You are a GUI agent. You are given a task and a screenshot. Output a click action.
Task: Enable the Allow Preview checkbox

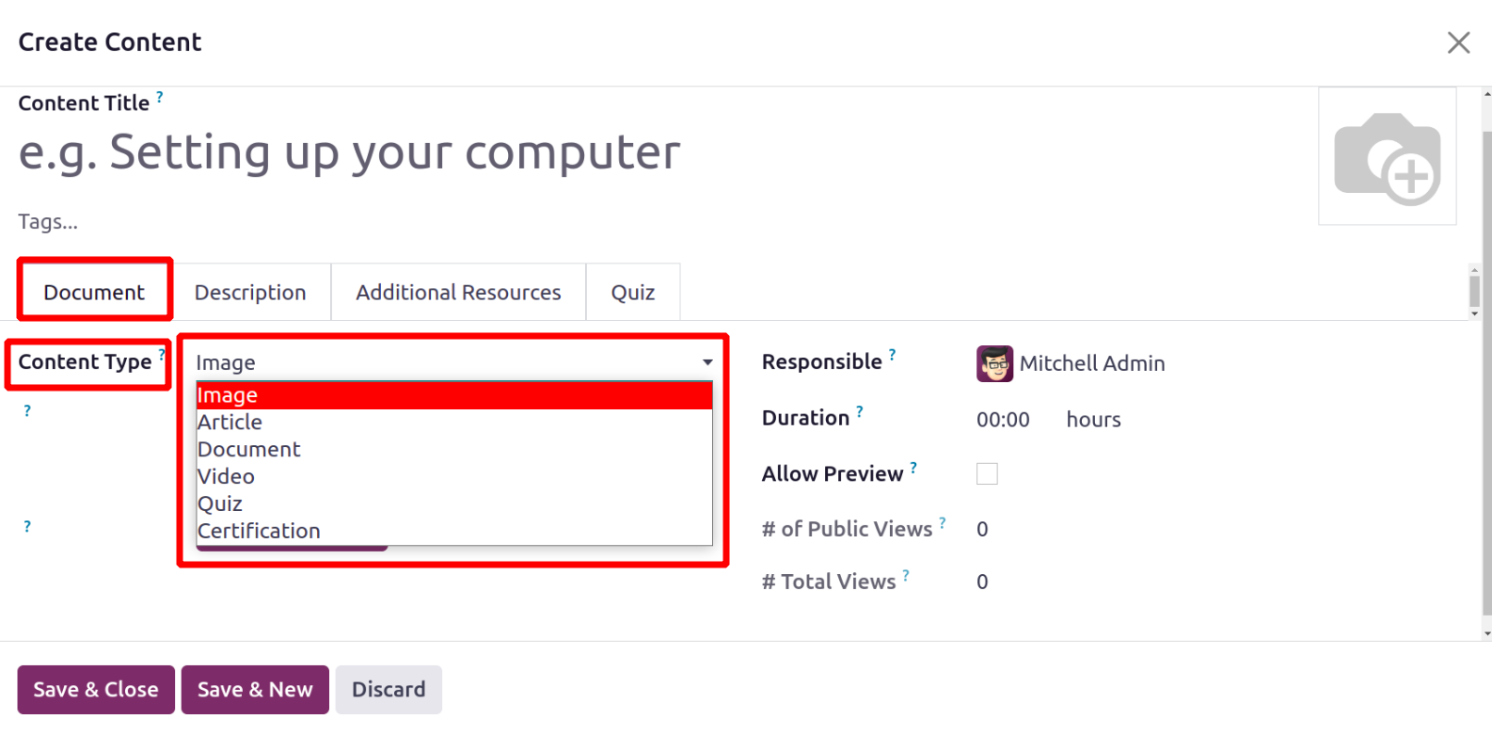click(987, 473)
